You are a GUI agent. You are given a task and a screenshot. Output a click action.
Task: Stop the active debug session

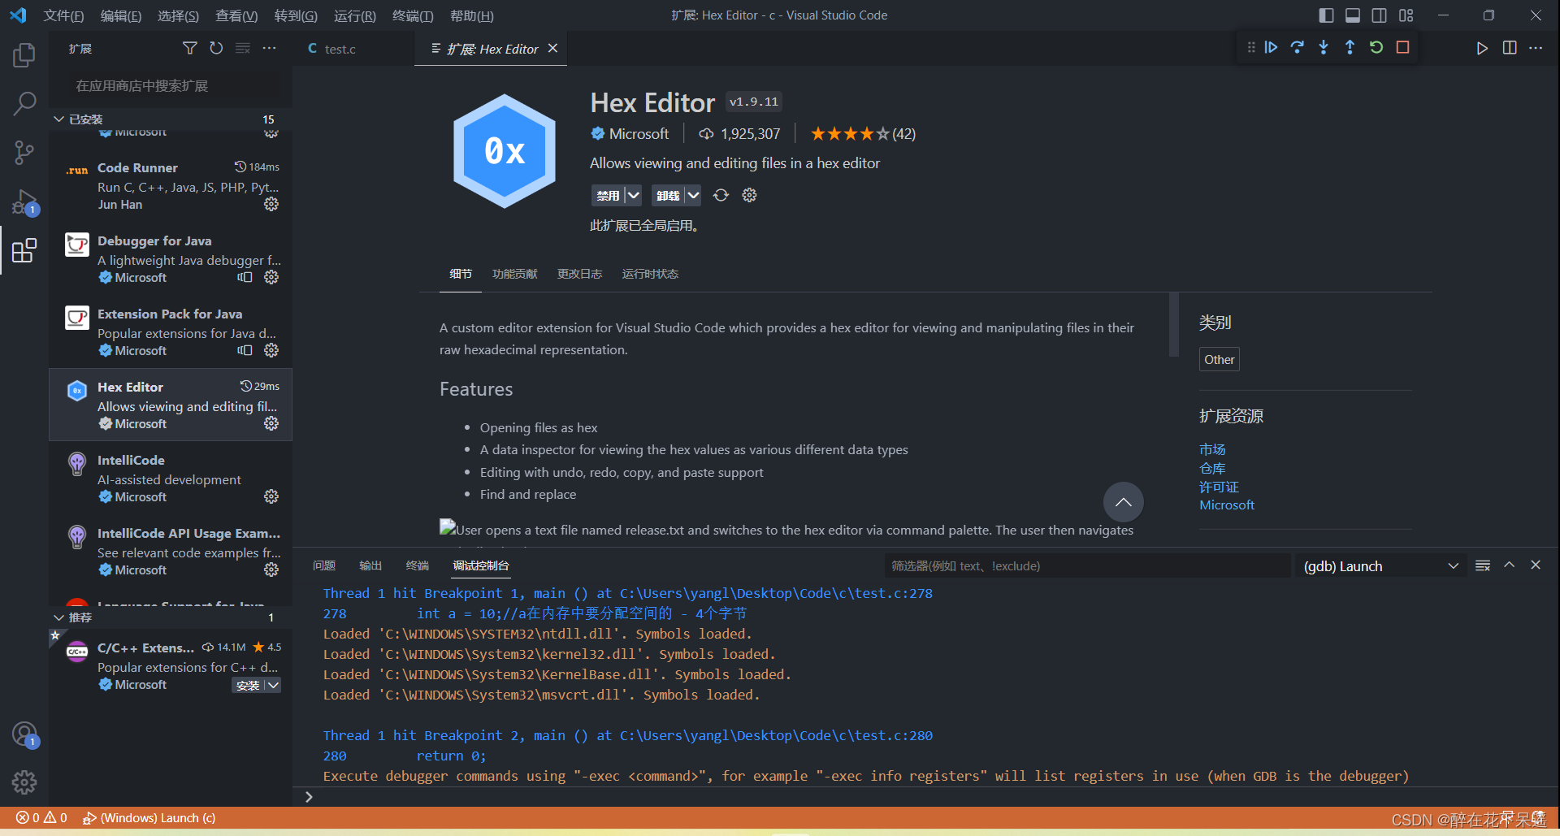pos(1402,47)
